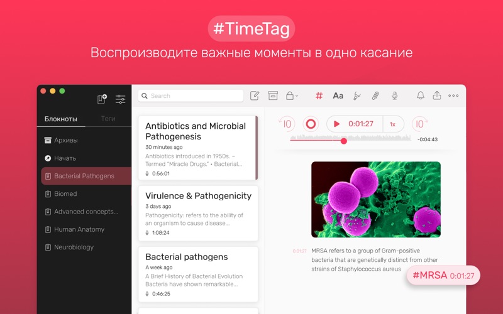Click the bacteria microscope image
This screenshot has height=314, width=503.
[375, 199]
